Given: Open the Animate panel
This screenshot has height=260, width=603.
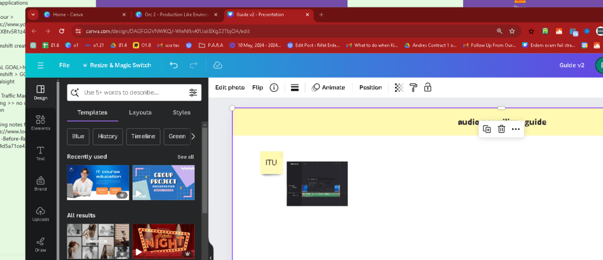Looking at the screenshot, I should pos(328,88).
